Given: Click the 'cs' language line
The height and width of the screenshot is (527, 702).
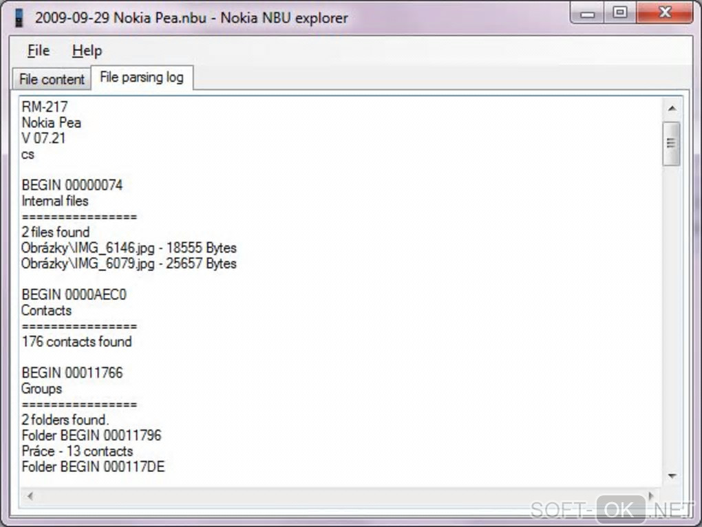Looking at the screenshot, I should coord(28,154).
